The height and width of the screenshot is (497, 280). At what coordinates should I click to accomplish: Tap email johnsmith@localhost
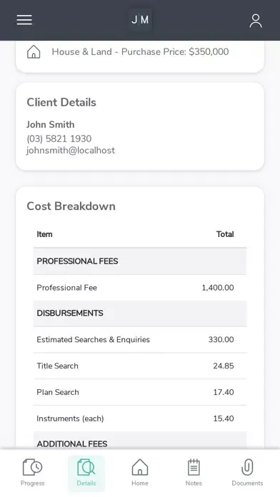point(71,150)
